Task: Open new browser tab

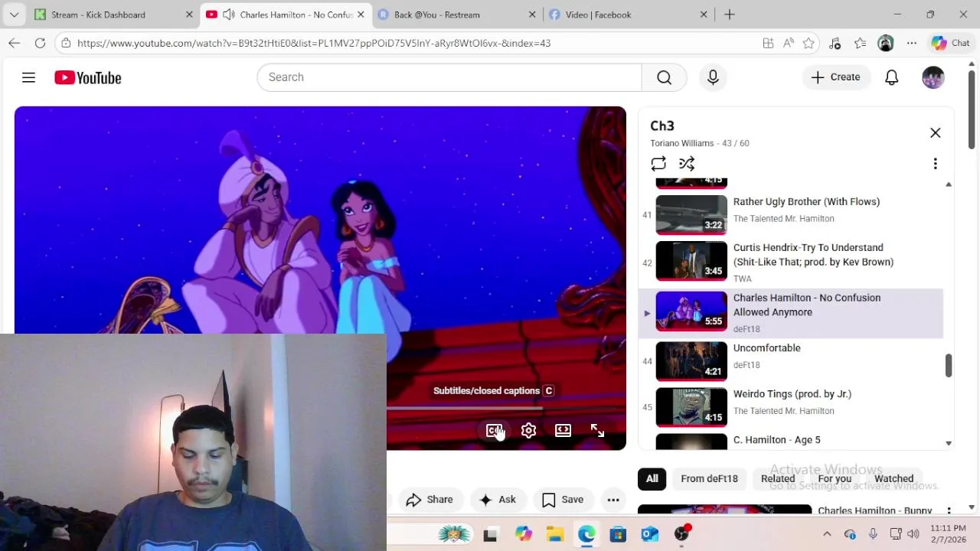Action: pyautogui.click(x=730, y=15)
